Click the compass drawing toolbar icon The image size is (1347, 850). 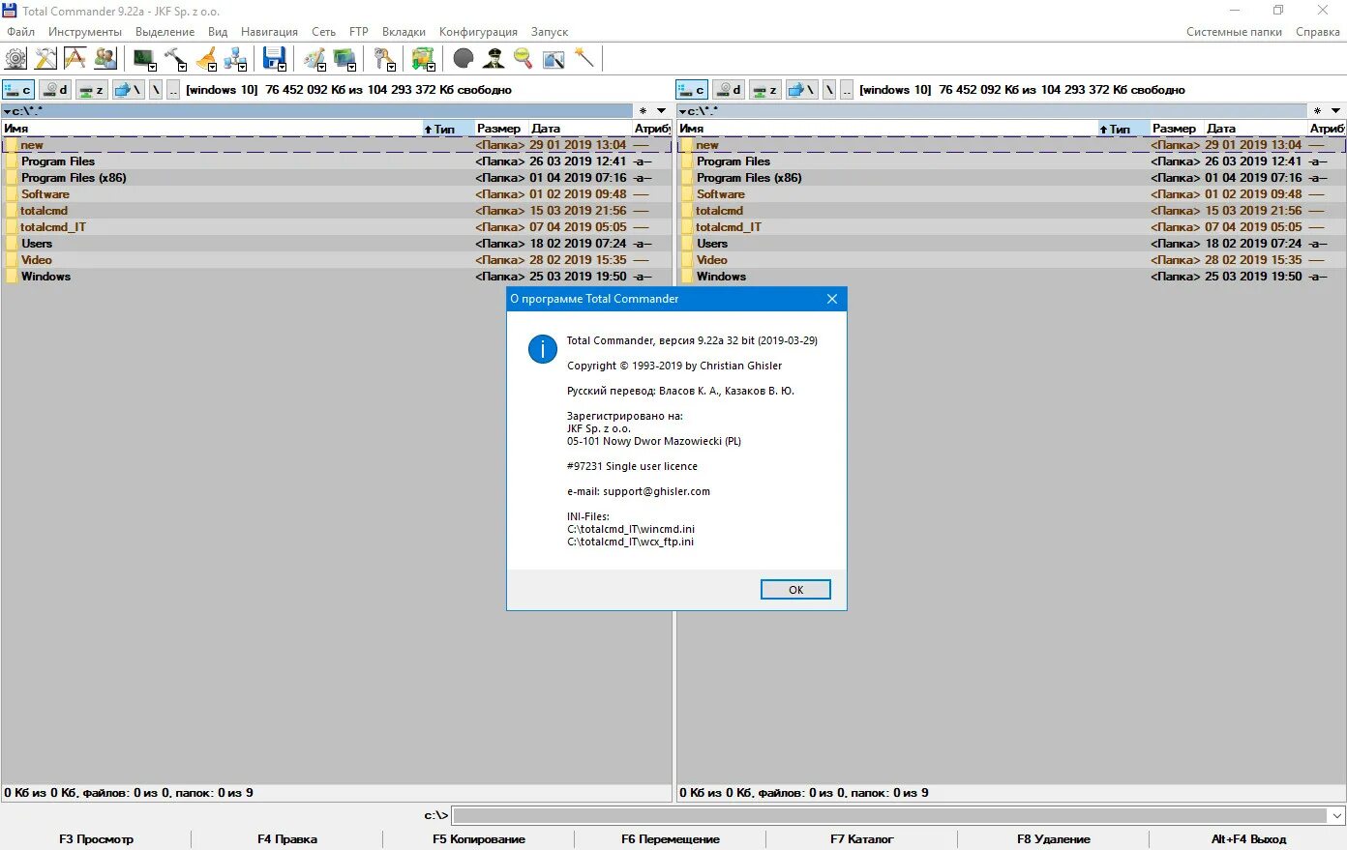pyautogui.click(x=75, y=59)
